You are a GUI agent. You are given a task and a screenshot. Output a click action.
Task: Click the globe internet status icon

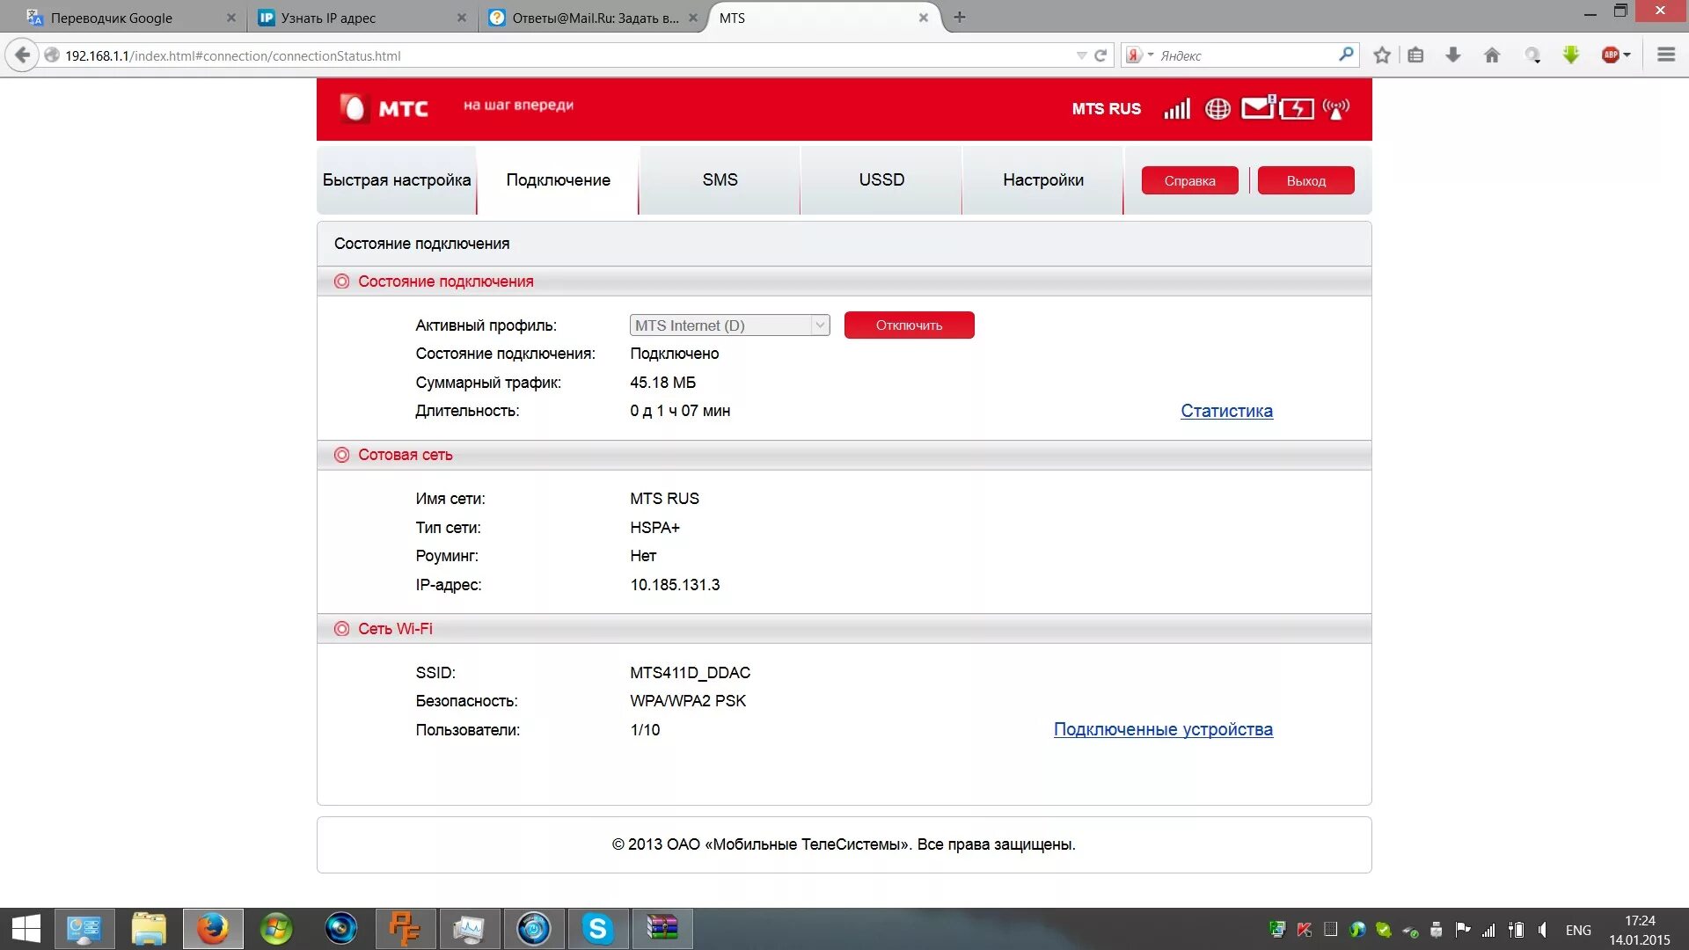(1217, 108)
